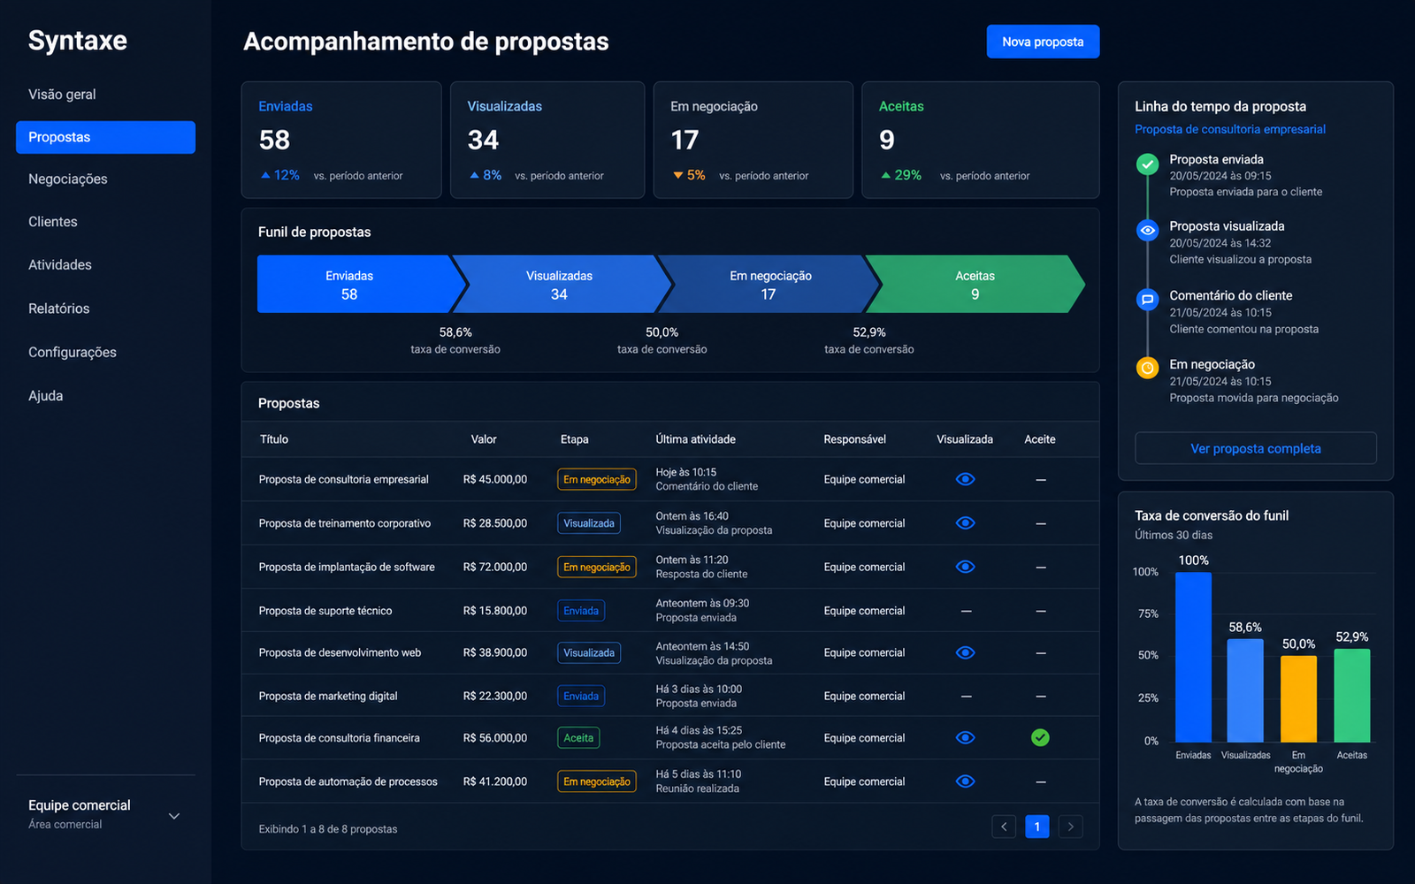Click Ver proposta completa button
Screen dimensions: 1415x884
[x=1255, y=448]
